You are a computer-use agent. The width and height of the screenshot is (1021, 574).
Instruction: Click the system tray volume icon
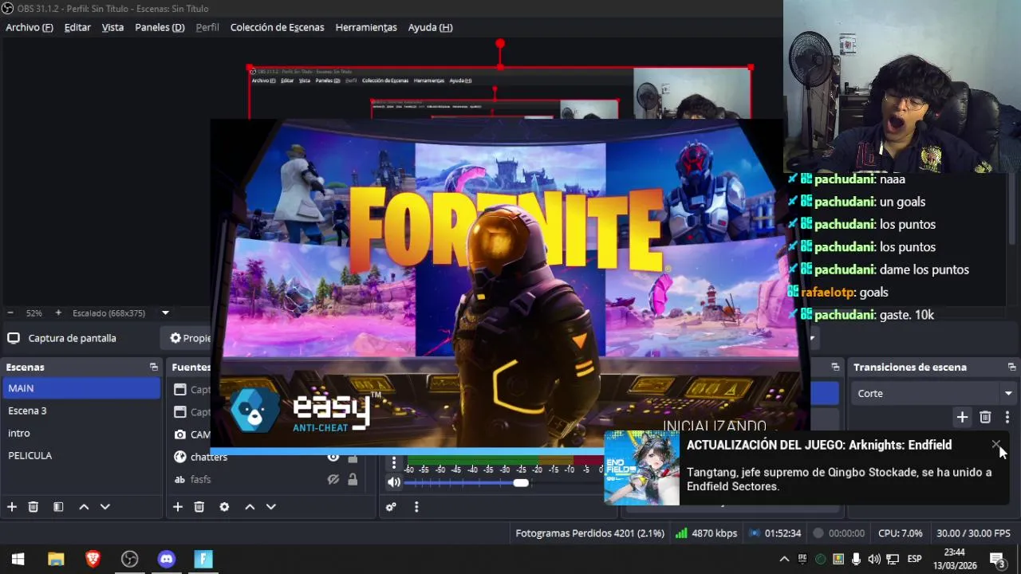tap(874, 559)
